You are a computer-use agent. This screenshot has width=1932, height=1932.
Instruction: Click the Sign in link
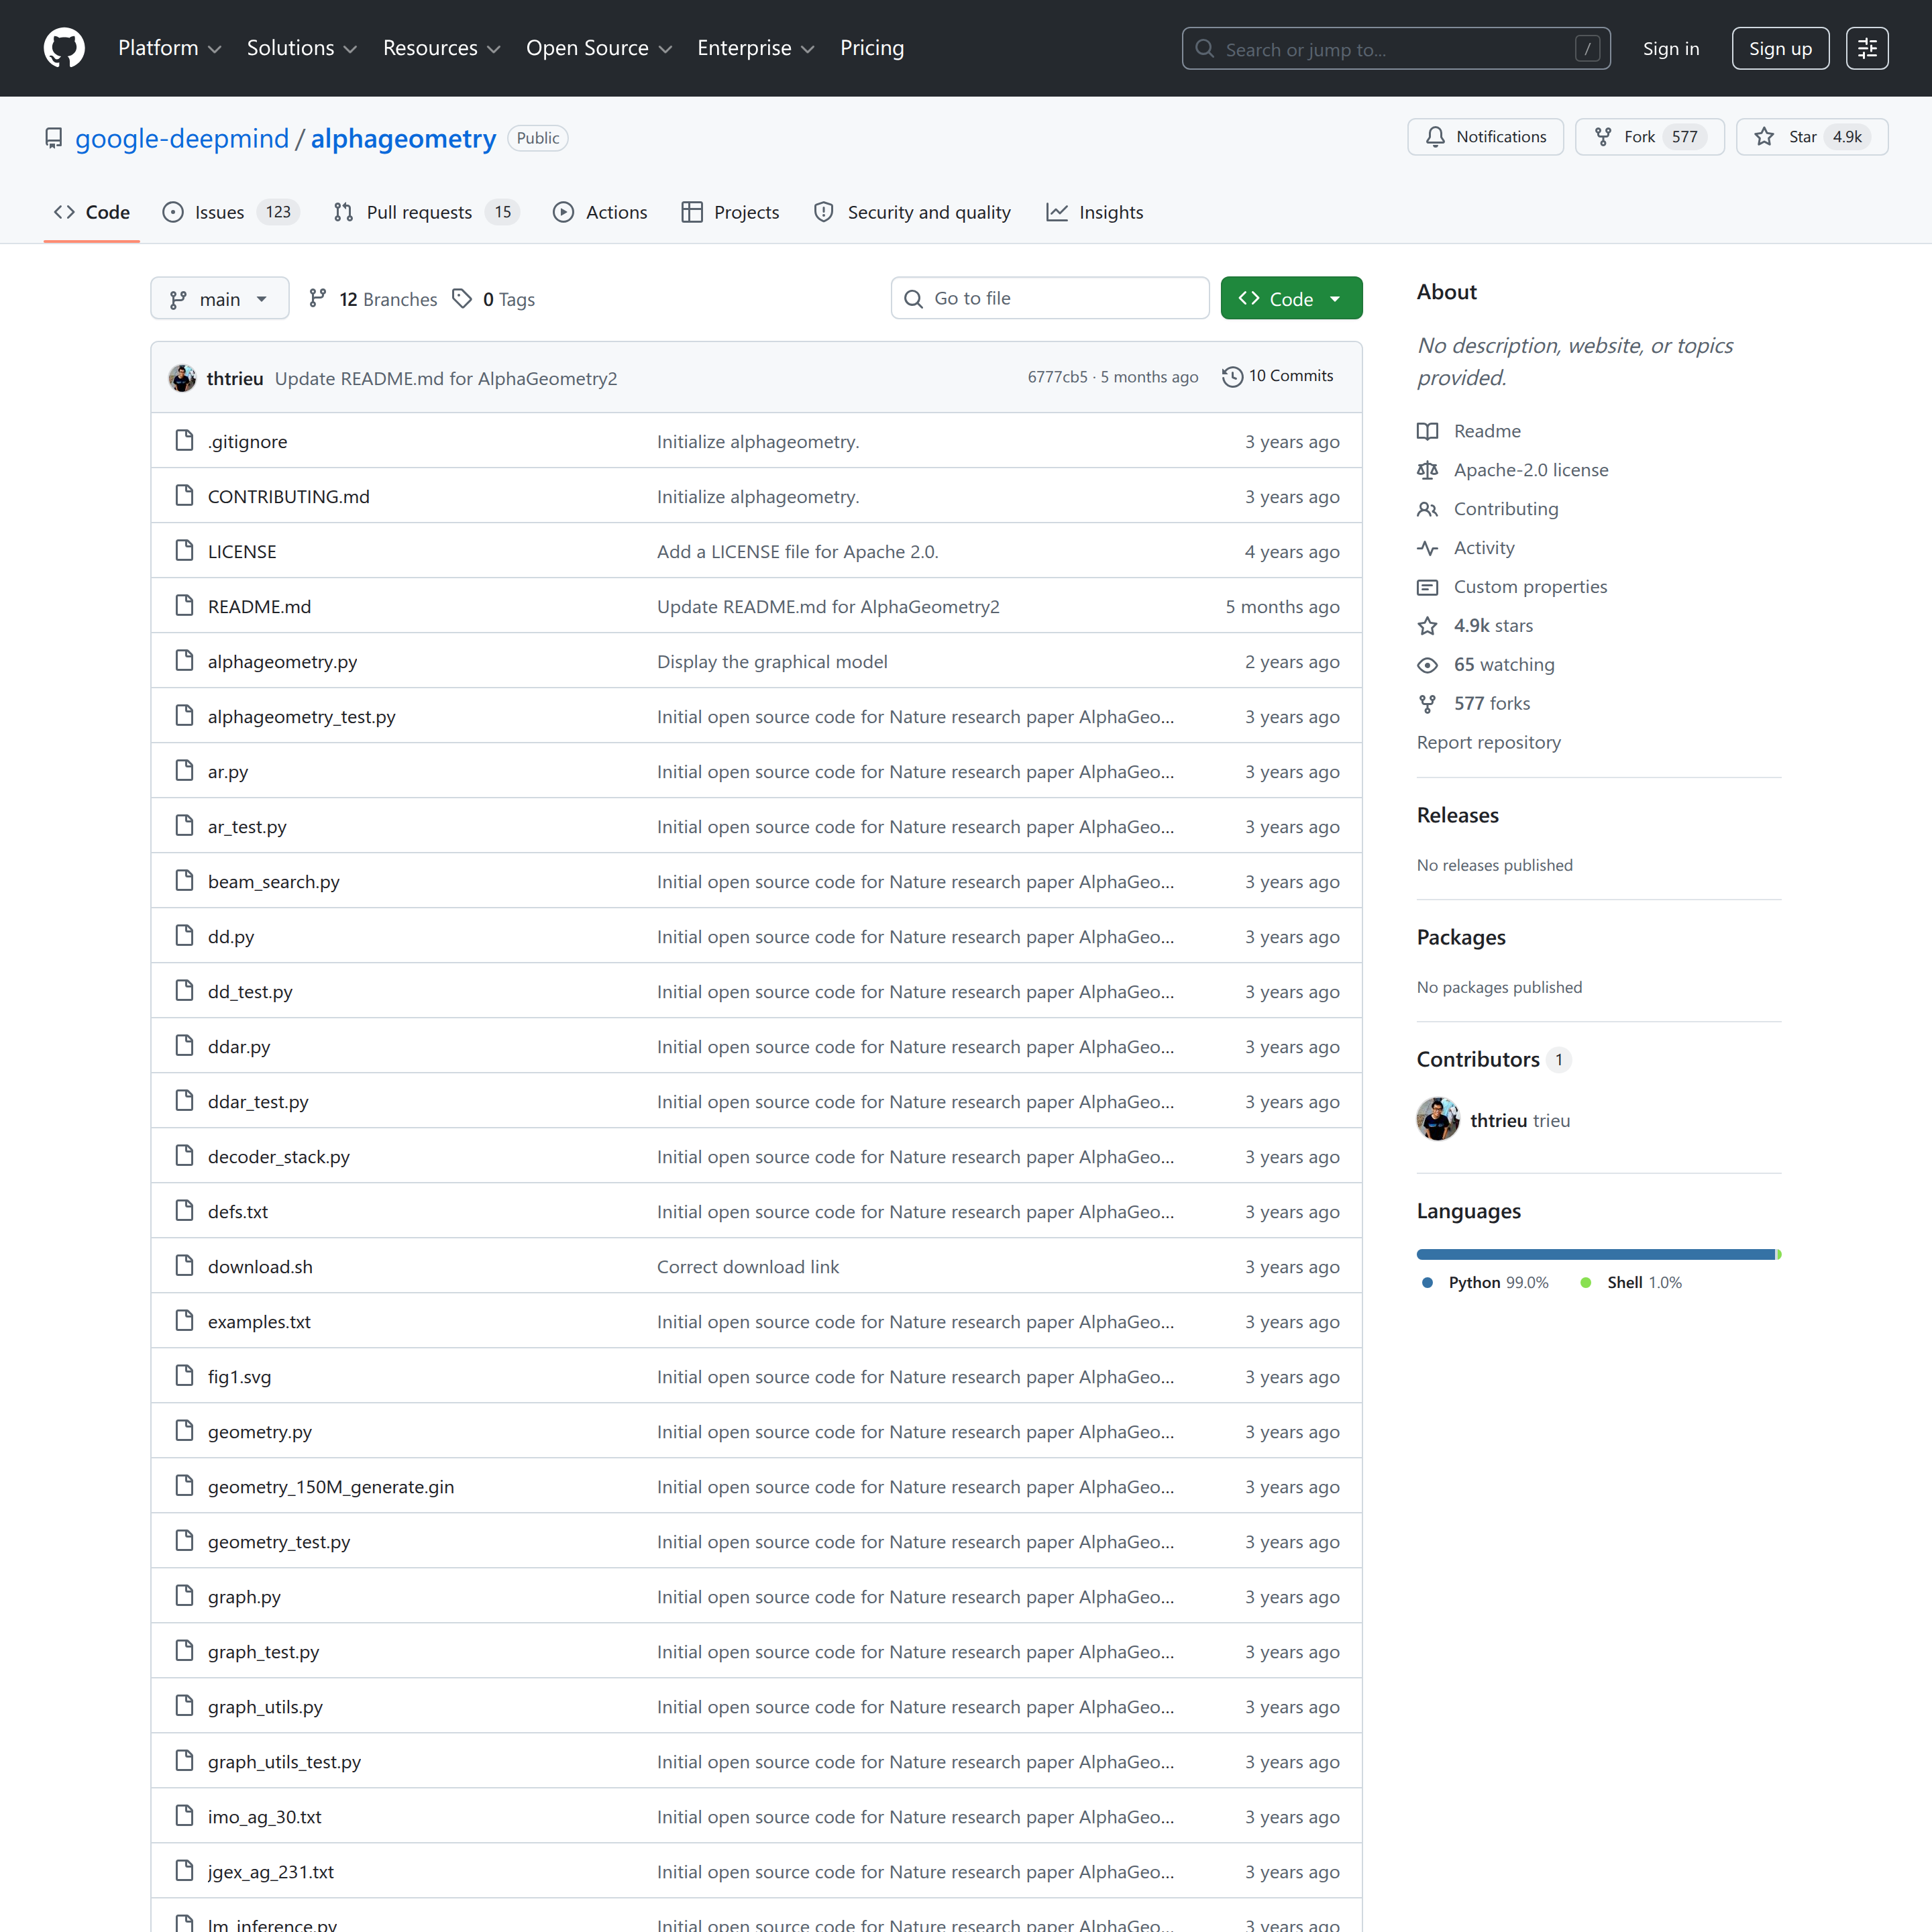[x=1671, y=48]
